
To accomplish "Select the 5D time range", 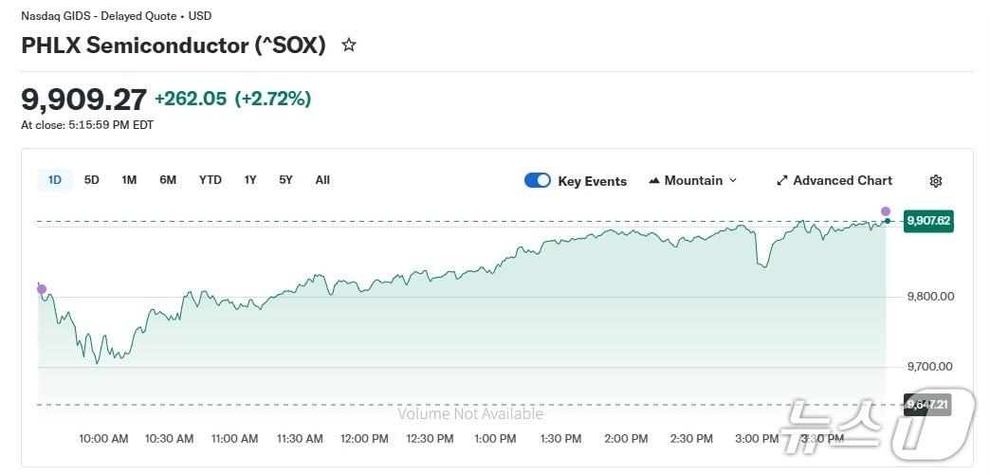I will (x=92, y=179).
